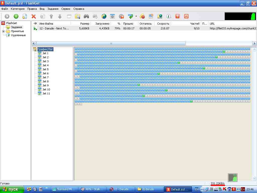Open the Удаленные folder in sidebar
Viewport: 257px width, 193px height.
coord(18,35)
